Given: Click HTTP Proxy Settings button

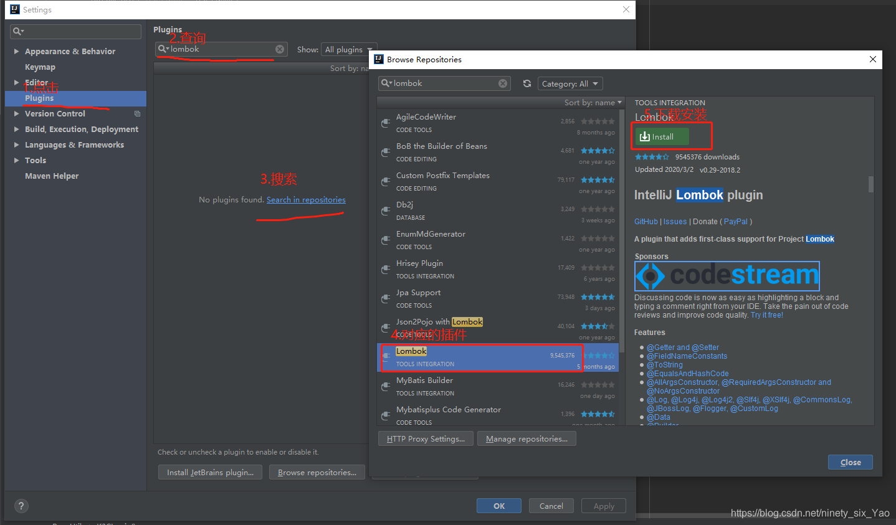Looking at the screenshot, I should tap(426, 439).
